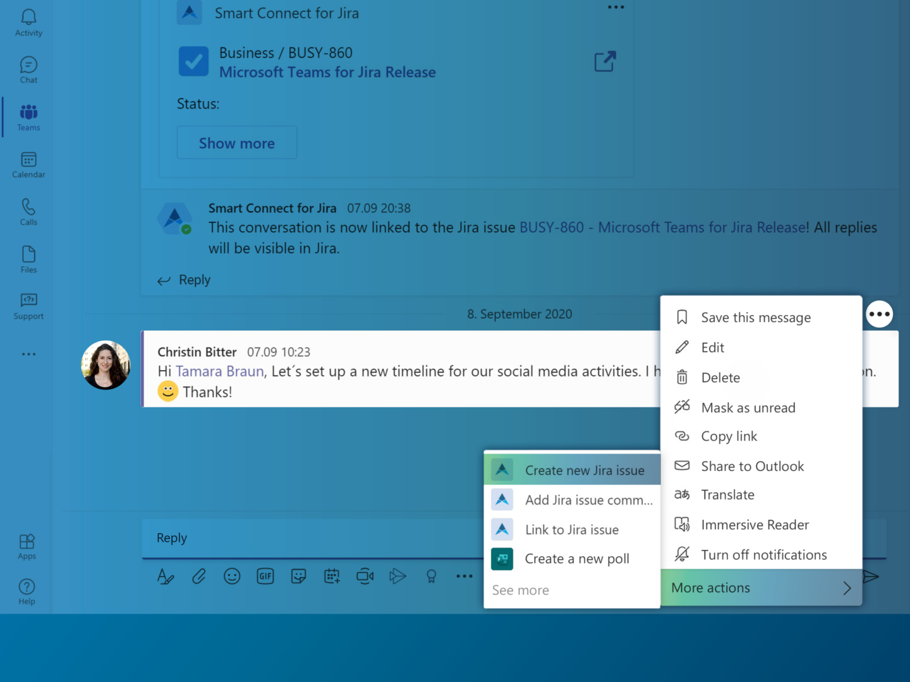Screen dimensions: 910x682
Task: Select Create new Jira issue
Action: pyautogui.click(x=572, y=470)
